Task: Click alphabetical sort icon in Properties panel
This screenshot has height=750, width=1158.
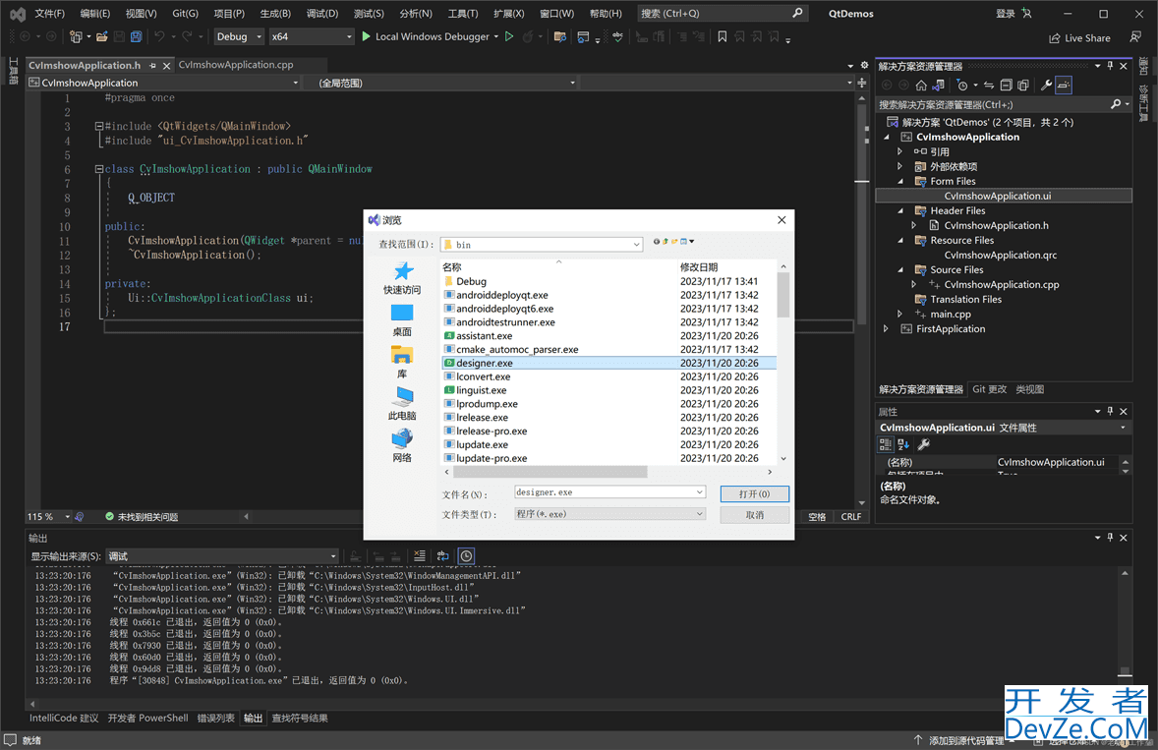Action: [x=903, y=444]
